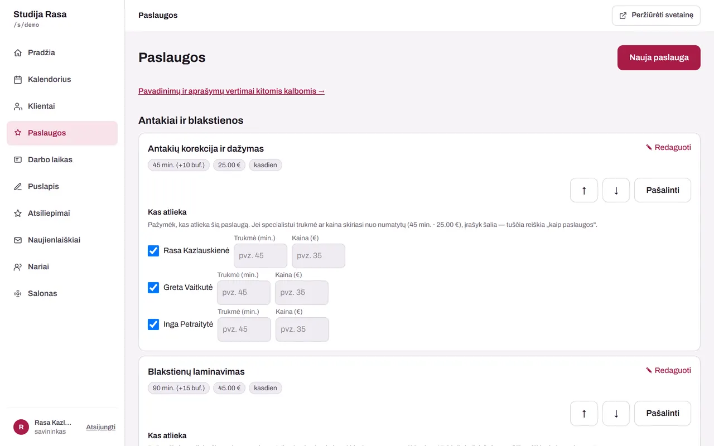Open the Puslapis page

click(x=62, y=187)
